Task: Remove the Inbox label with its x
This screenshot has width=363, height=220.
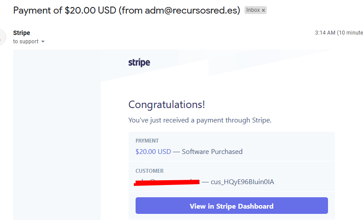Action: [x=263, y=10]
